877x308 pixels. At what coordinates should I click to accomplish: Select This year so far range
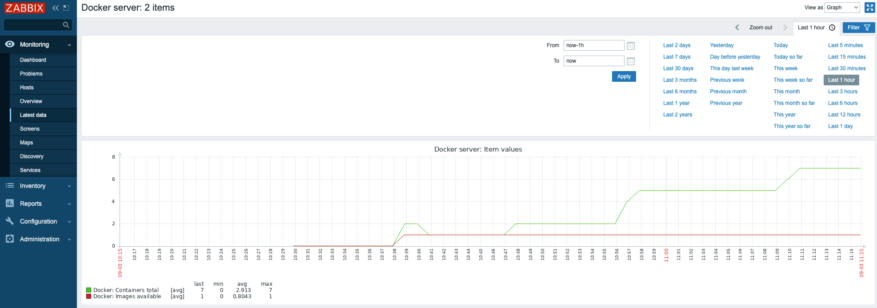[x=792, y=126]
